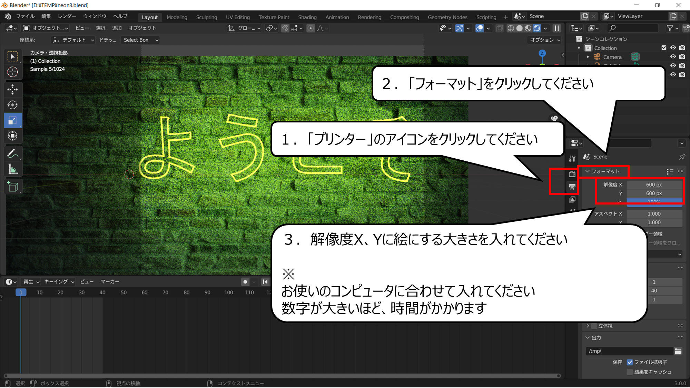Uncheck the Collection exclude checkbox

click(664, 48)
